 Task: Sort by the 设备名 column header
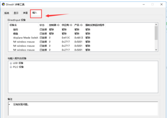[x=23, y=25]
